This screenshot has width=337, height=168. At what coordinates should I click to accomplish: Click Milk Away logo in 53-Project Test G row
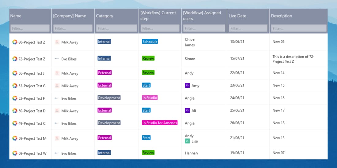[57, 86]
